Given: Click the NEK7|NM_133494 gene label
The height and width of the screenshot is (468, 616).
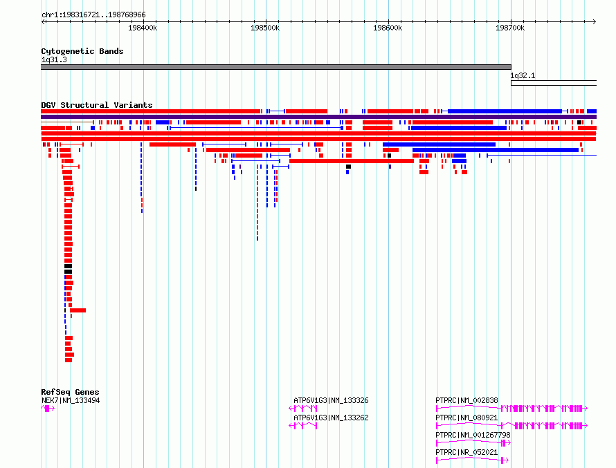Looking at the screenshot, I should click(71, 400).
